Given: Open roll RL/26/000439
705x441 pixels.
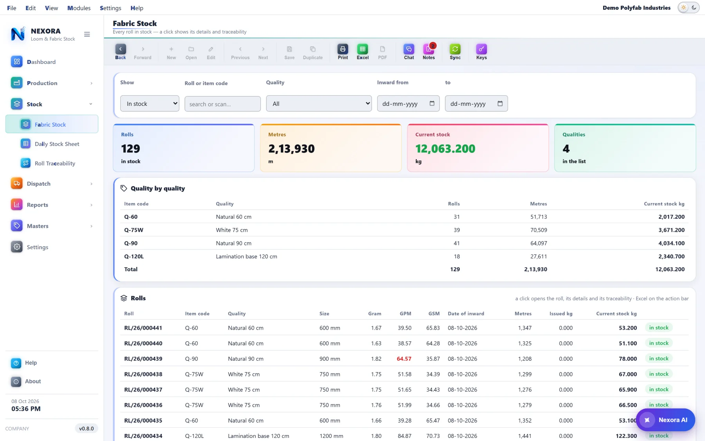Looking at the screenshot, I should (x=404, y=359).
